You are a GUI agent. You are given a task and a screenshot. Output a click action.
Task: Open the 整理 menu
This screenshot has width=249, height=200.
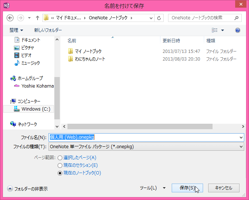point(16,30)
